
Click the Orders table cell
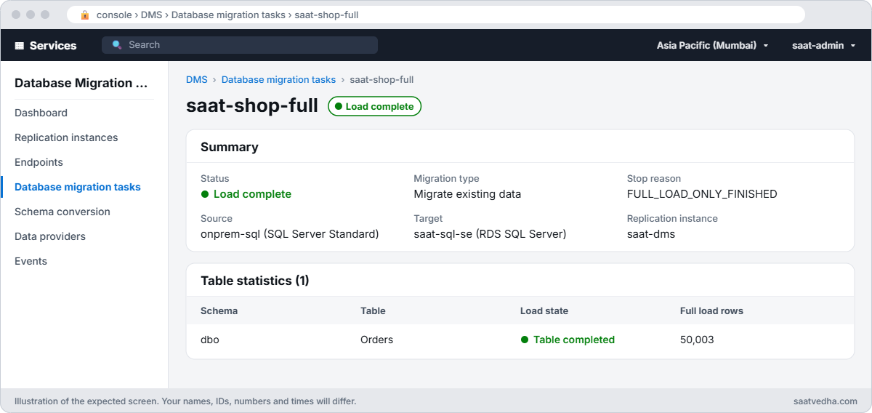pyautogui.click(x=377, y=340)
